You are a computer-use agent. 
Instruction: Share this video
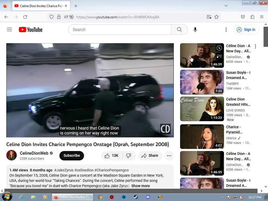tap(150, 155)
